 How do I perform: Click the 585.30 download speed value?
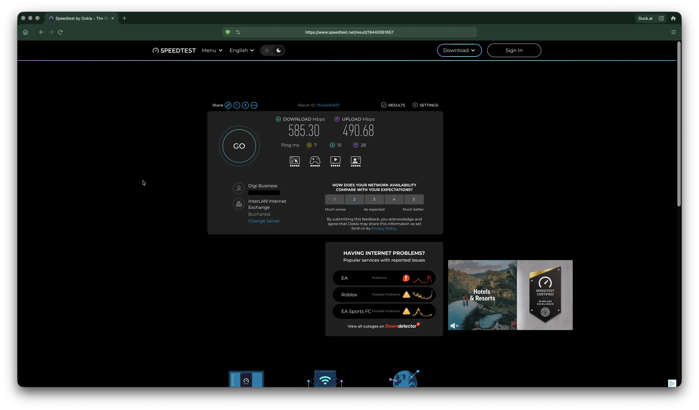point(304,131)
